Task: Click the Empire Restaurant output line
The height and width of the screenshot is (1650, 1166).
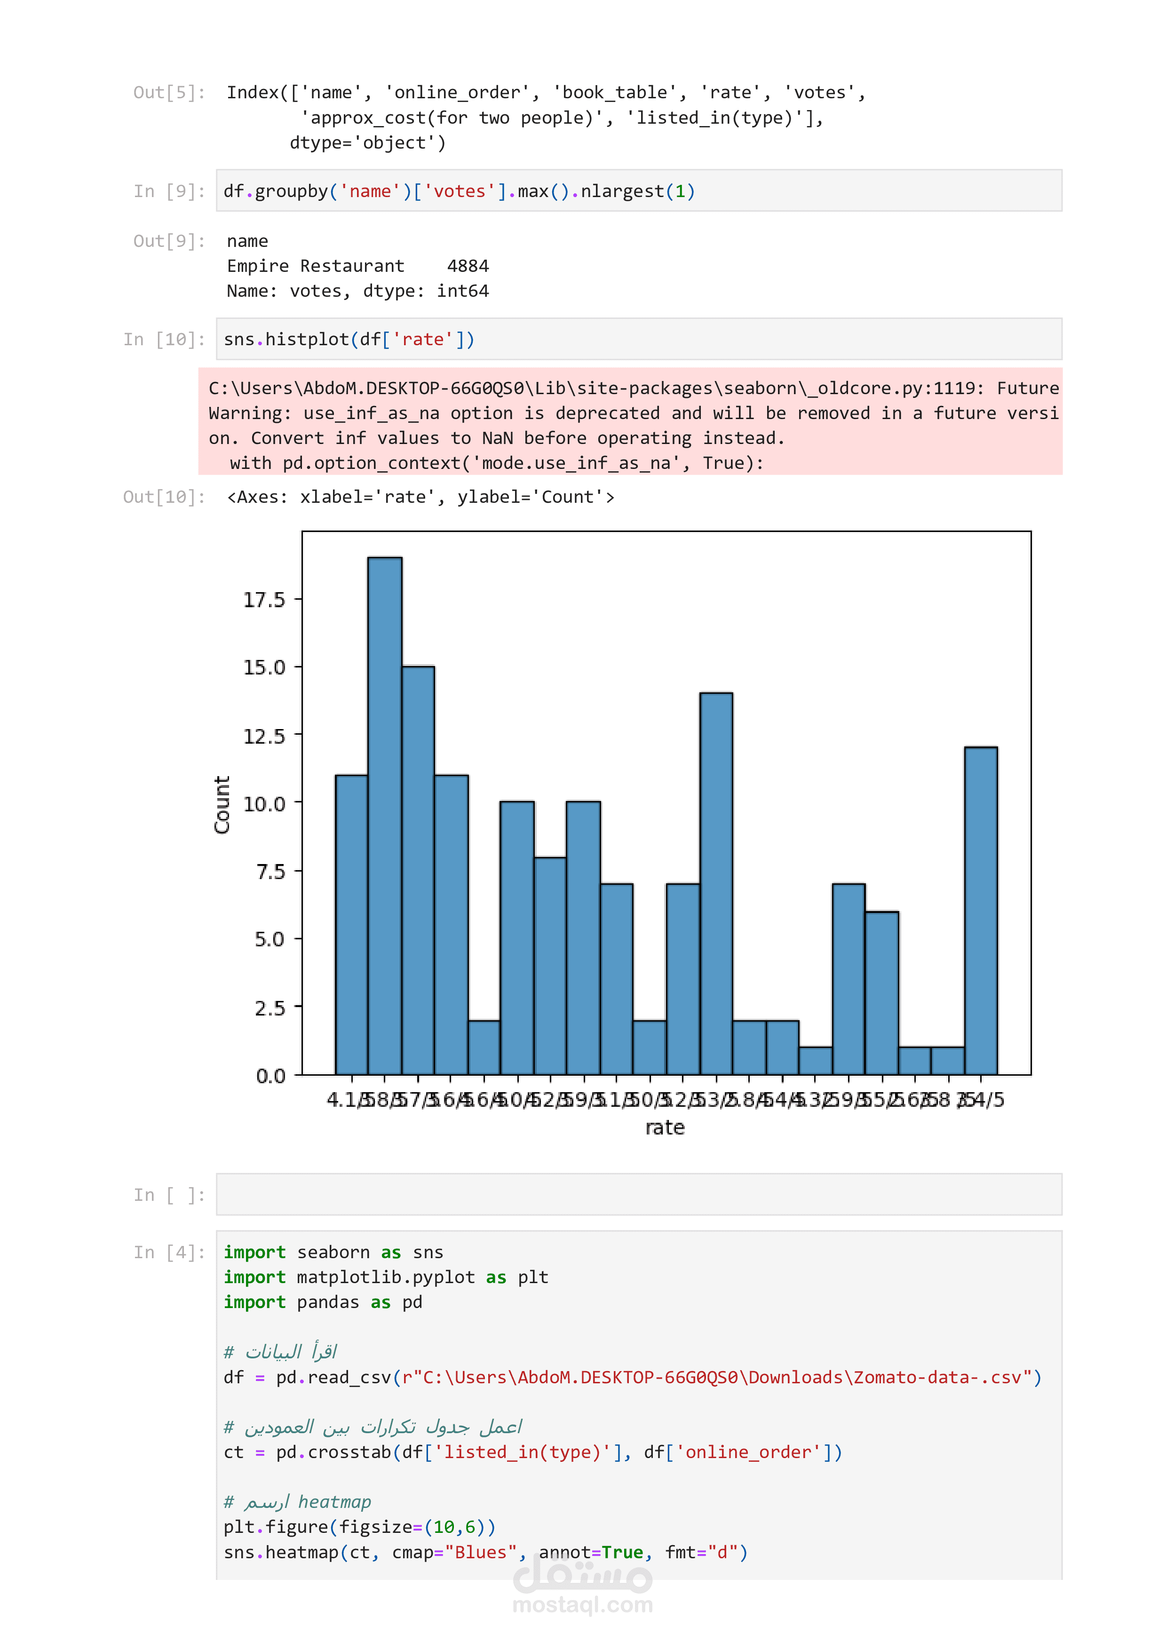Action: pyautogui.click(x=357, y=266)
